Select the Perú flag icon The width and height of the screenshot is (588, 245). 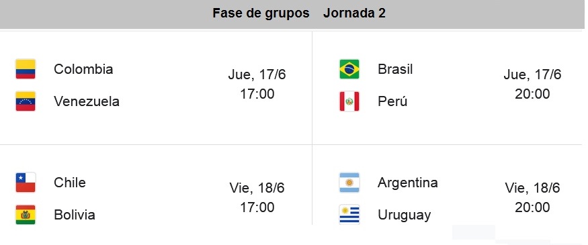click(349, 101)
